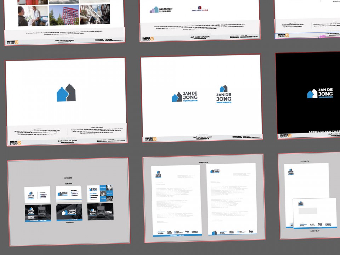Select business card with blue blocks and photos
Viewport: 340px width, 255px height.
(x=100, y=193)
